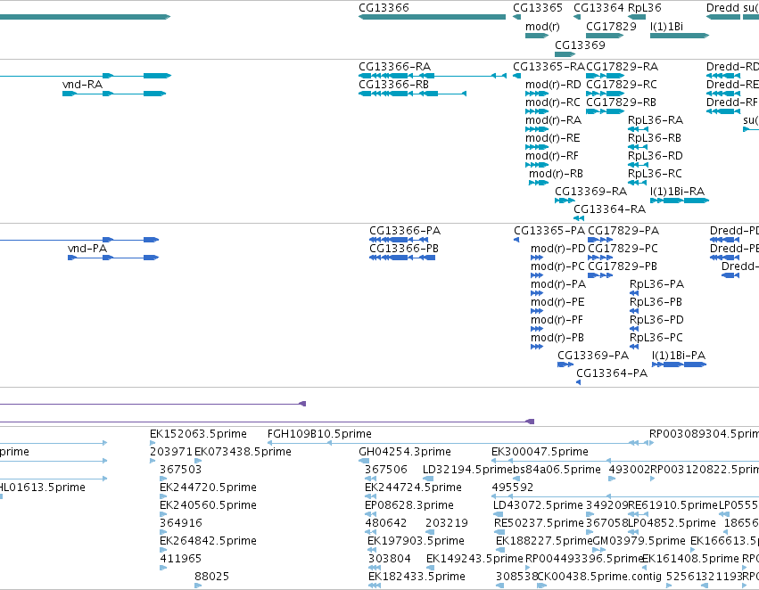Click the CG13365 gene label
The image size is (759, 590).
[538, 8]
